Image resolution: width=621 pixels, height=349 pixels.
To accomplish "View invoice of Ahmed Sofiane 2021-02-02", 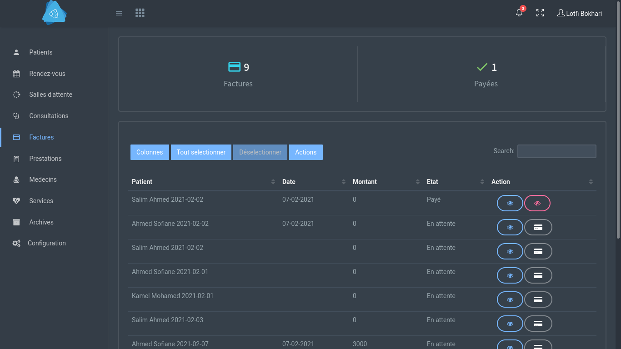I will click(510, 227).
